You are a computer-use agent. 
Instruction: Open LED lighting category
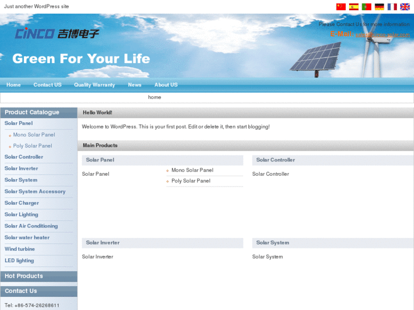(19, 261)
